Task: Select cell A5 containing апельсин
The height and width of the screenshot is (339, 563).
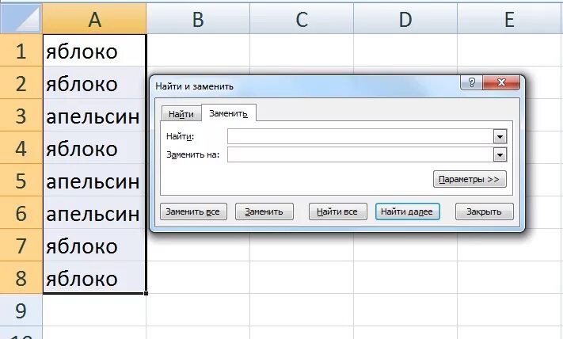Action: tap(94, 180)
